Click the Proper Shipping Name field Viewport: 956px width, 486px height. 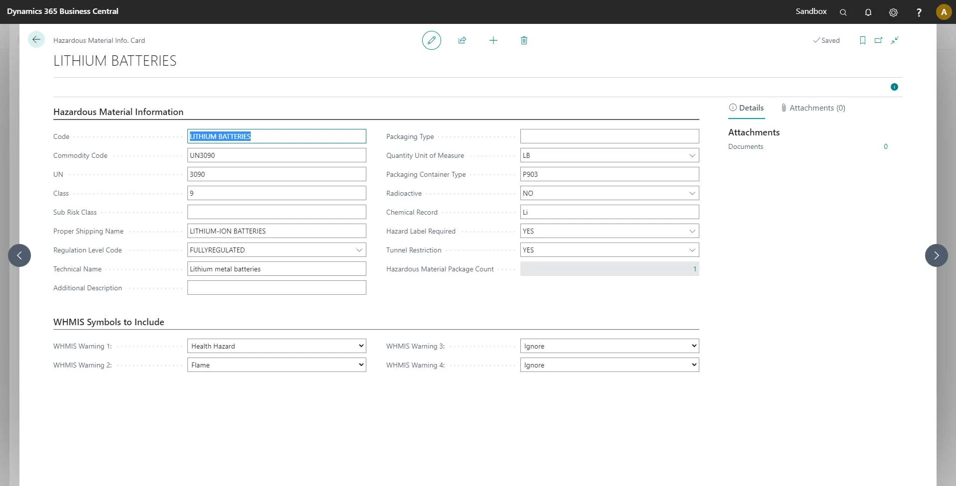(277, 231)
